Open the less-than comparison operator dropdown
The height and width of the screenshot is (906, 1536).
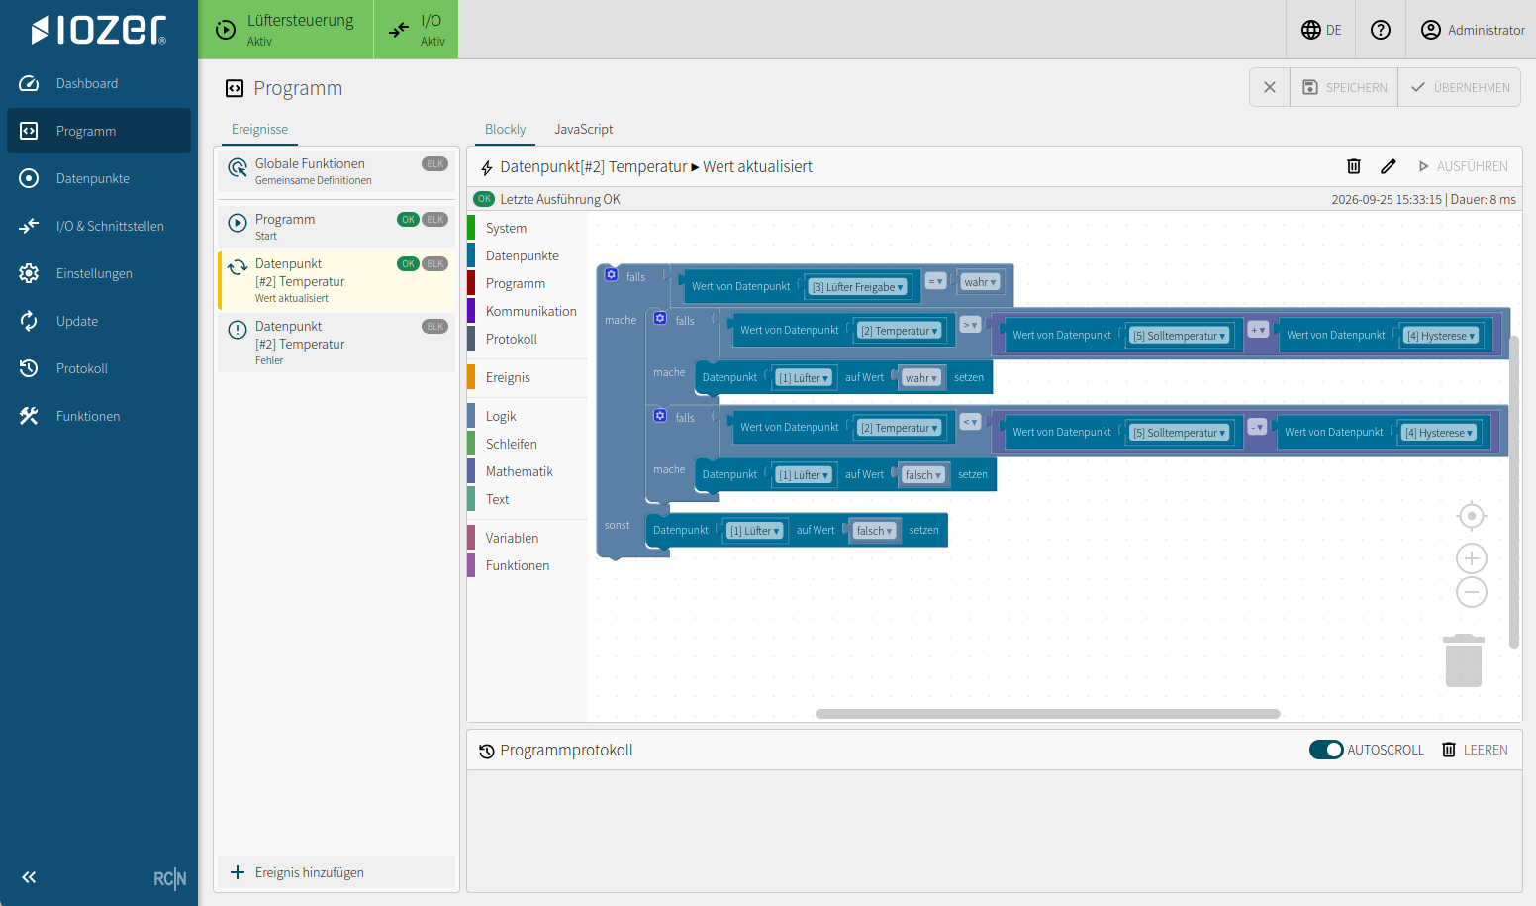click(970, 422)
